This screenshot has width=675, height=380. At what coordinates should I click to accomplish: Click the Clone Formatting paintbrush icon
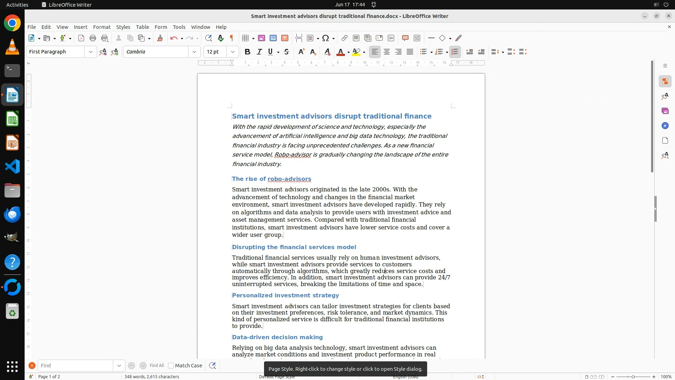(160, 38)
